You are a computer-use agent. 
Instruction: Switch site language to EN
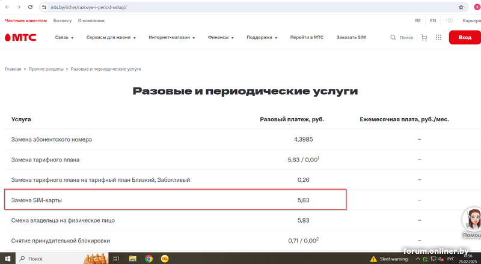[x=433, y=20]
